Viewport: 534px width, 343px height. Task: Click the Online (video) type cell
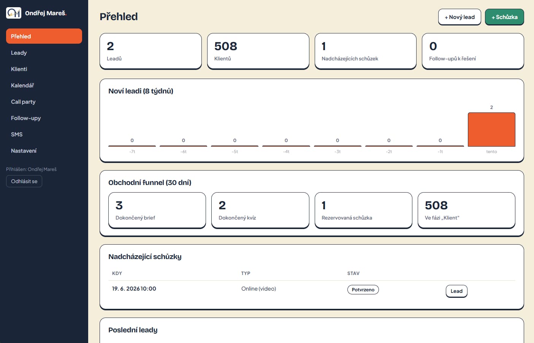click(258, 289)
